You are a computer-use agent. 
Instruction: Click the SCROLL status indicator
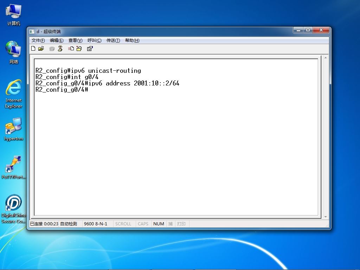[x=123, y=224]
